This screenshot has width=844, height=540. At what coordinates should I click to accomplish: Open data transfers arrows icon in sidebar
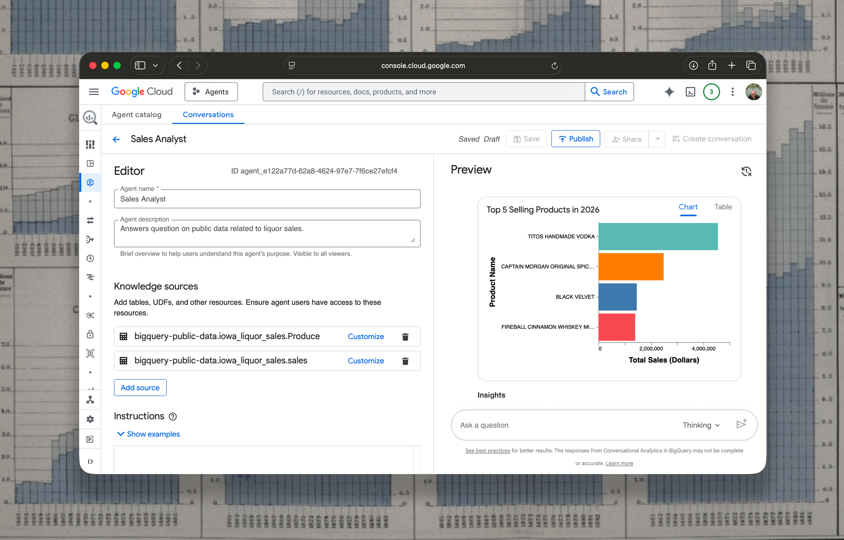90,220
